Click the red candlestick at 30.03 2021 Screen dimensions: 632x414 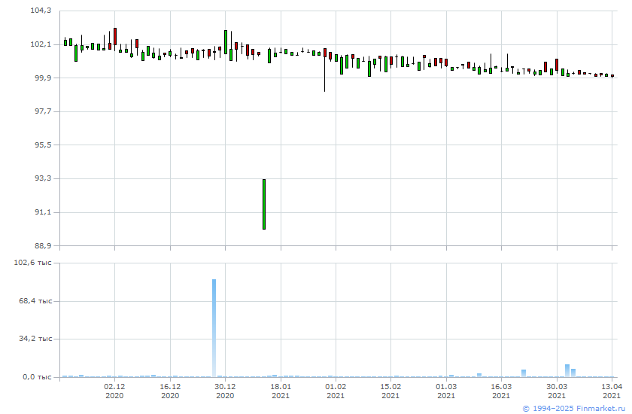[x=557, y=65]
